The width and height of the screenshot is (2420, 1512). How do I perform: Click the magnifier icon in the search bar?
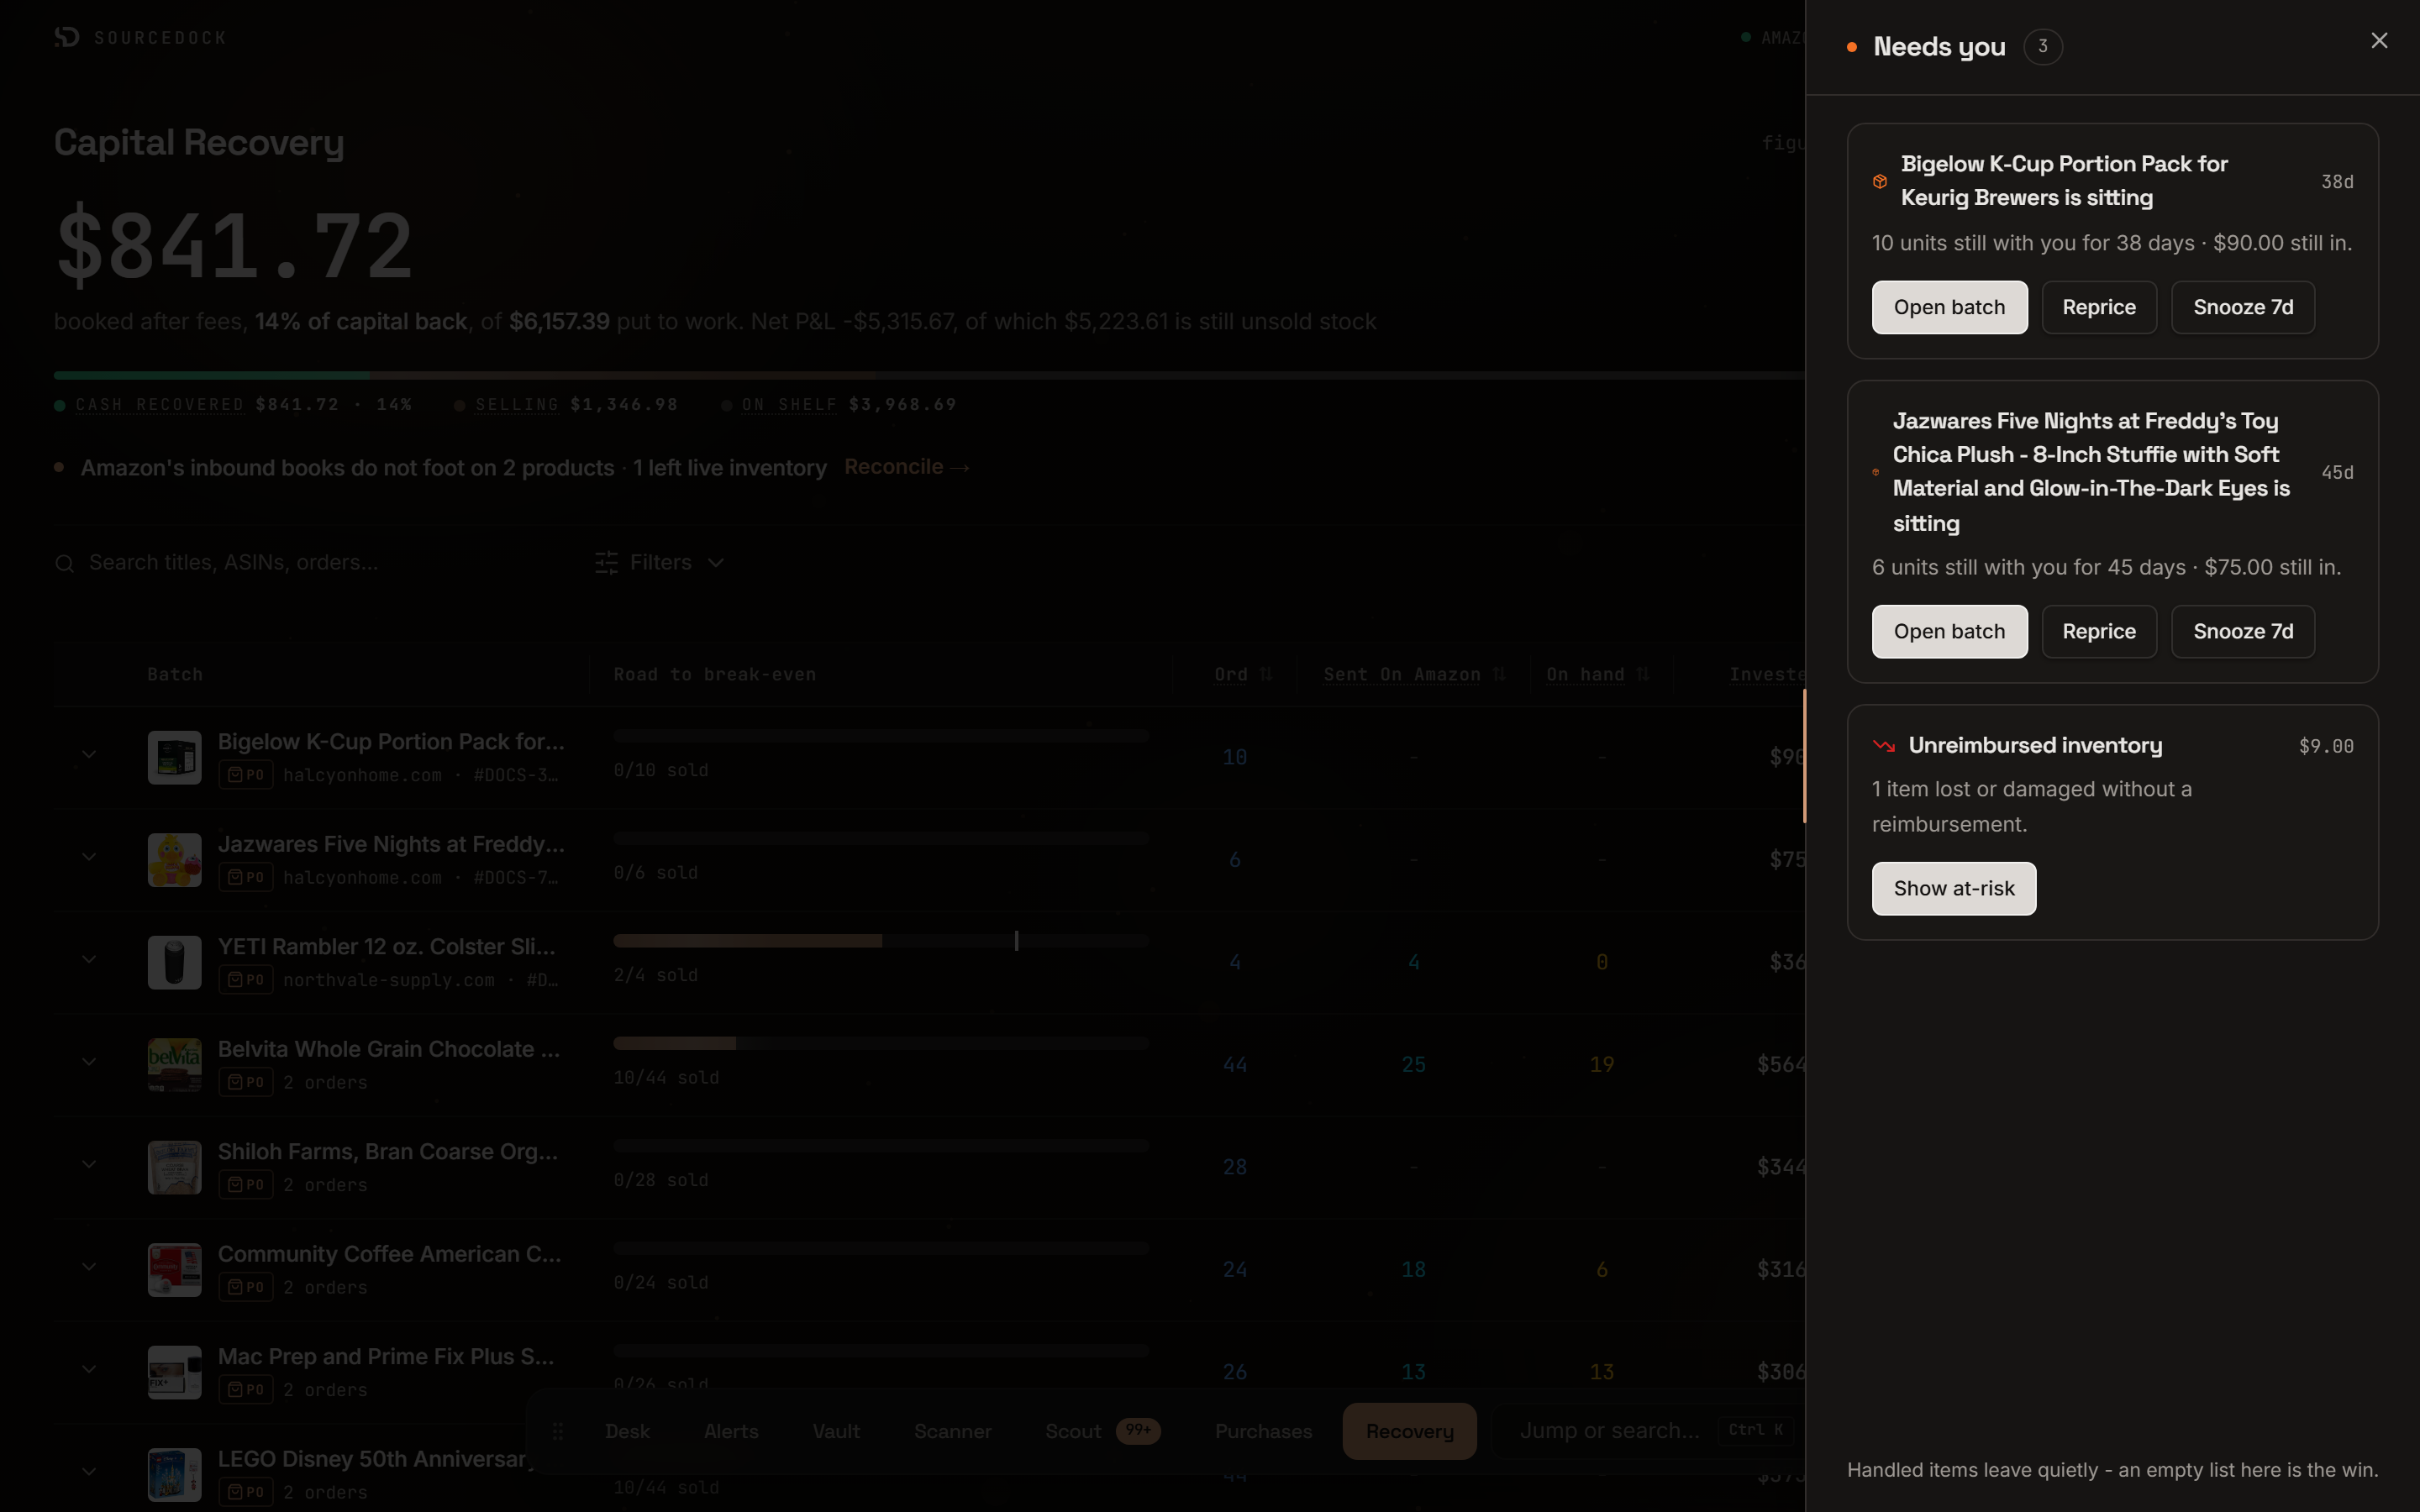pyautogui.click(x=65, y=564)
